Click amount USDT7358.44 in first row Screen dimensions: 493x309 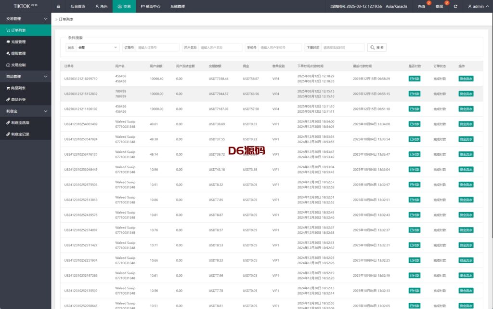[219, 79]
